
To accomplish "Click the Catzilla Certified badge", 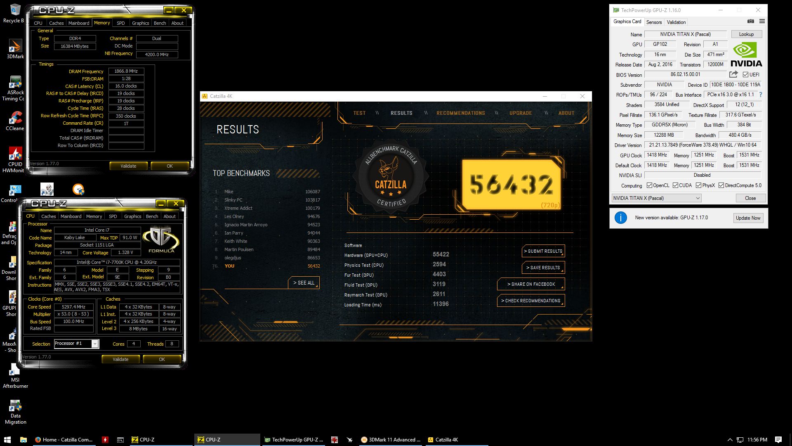I will (391, 176).
